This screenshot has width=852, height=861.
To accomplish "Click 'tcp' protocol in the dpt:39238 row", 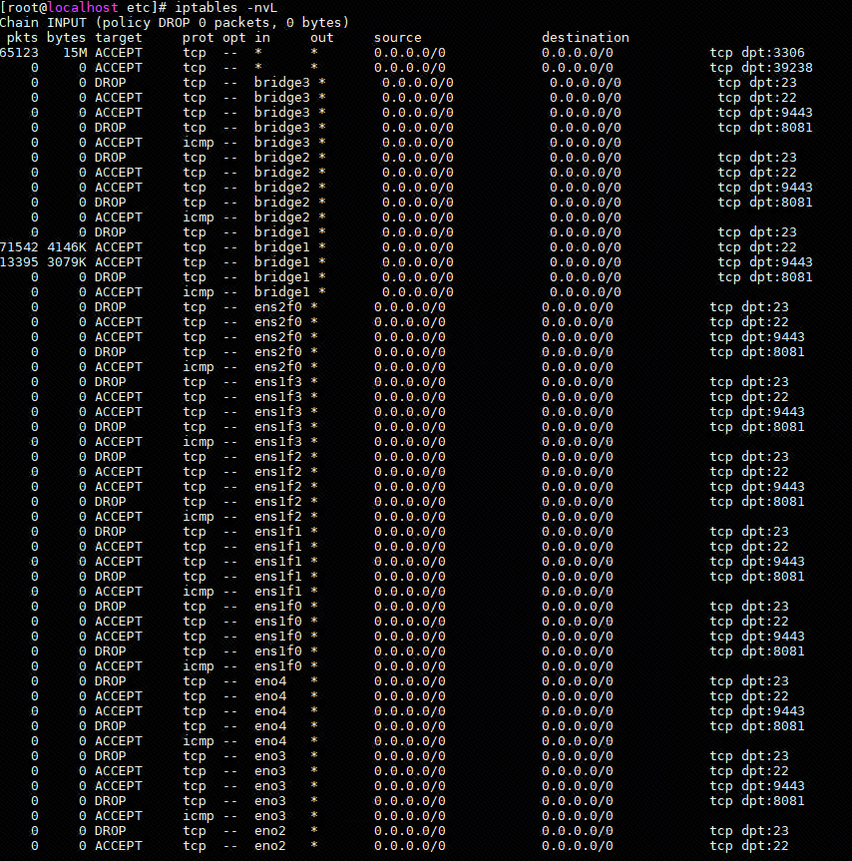I will point(194,68).
